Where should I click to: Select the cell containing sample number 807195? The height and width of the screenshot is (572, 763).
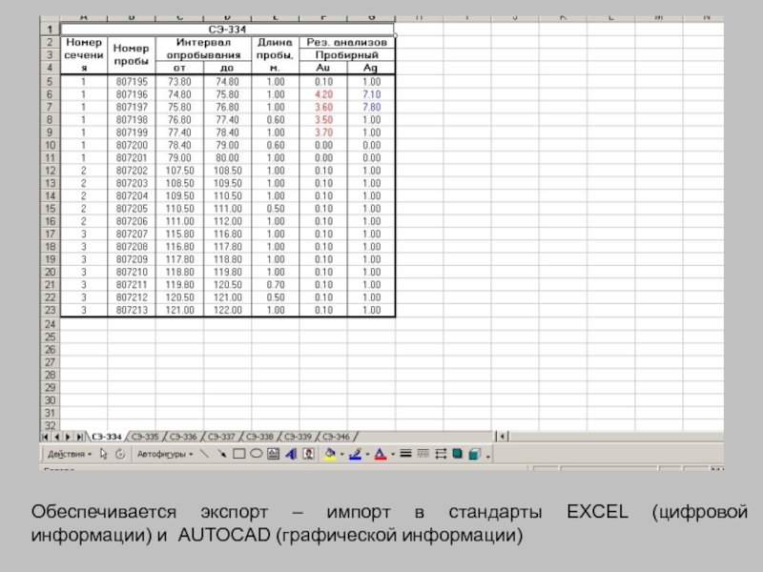130,83
